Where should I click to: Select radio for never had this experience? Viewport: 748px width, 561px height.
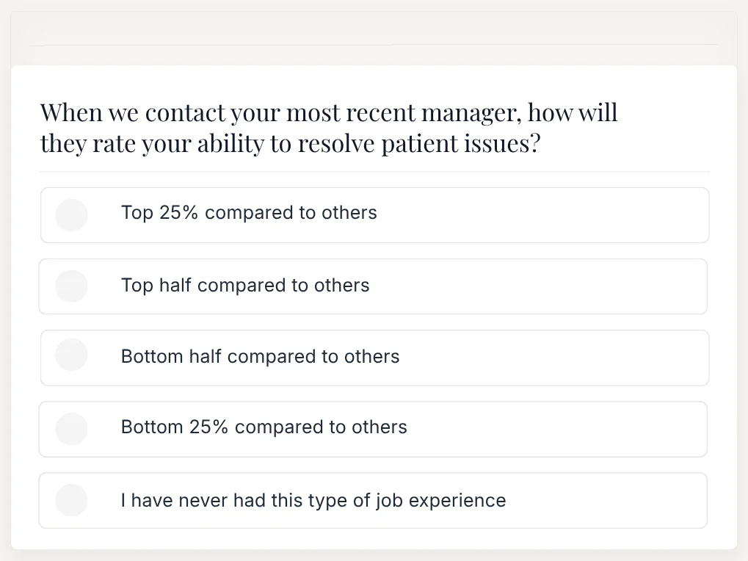point(71,500)
